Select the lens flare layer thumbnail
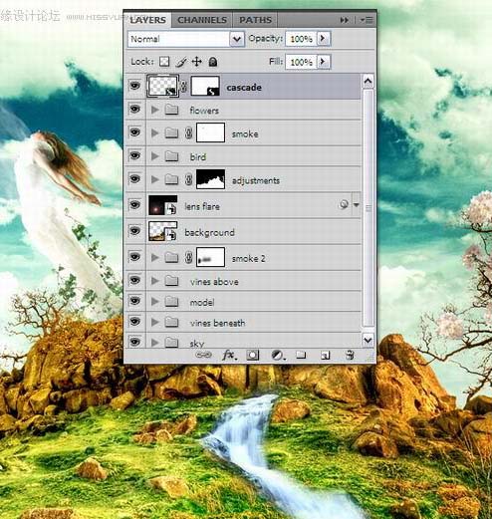The height and width of the screenshot is (519, 492). point(162,205)
